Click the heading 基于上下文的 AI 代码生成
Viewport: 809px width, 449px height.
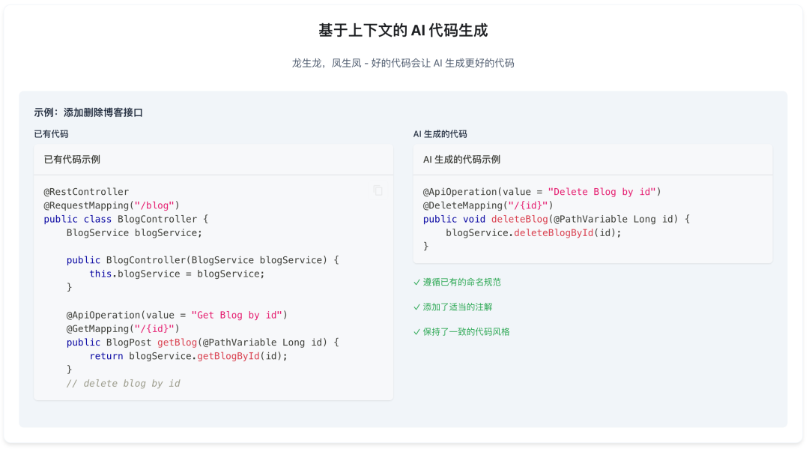tap(403, 31)
